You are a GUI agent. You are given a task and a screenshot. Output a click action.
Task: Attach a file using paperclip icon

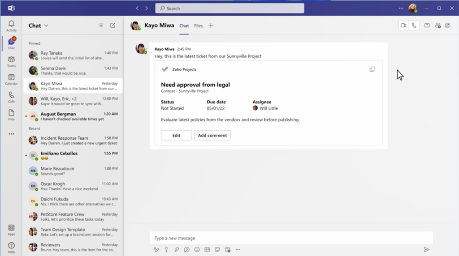tap(177, 249)
